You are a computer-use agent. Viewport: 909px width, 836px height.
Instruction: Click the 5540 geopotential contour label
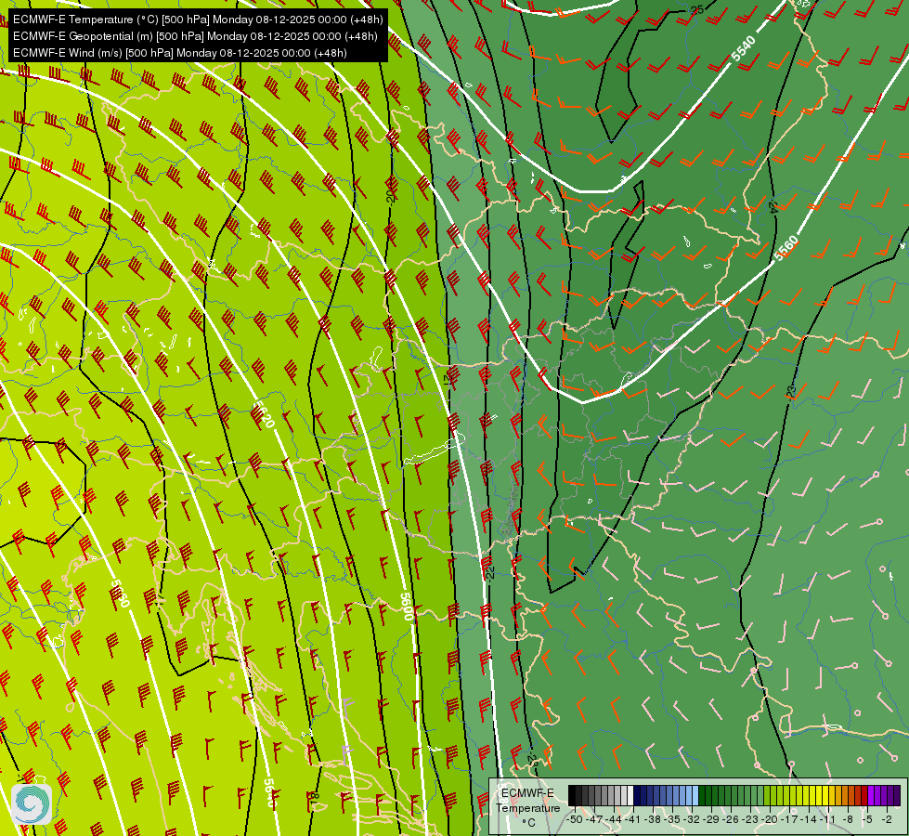[743, 48]
